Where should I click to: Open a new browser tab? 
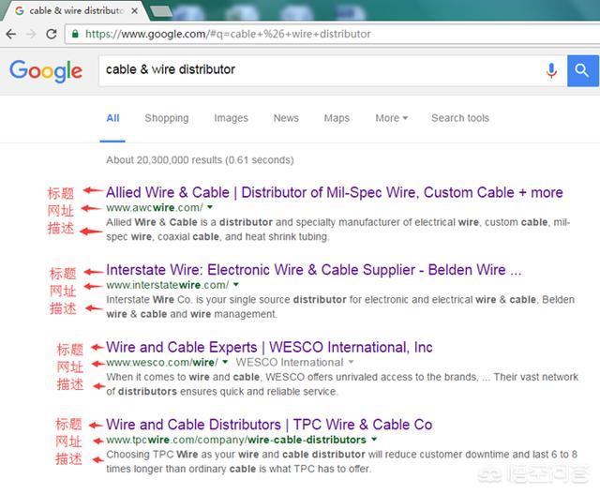tap(161, 11)
